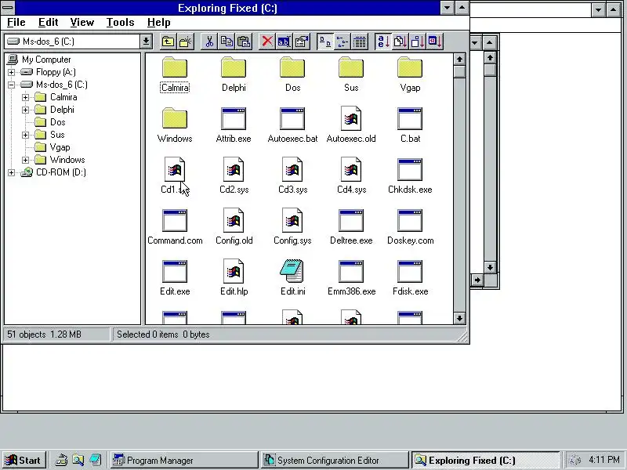Expand the Windows folder tree node
The height and width of the screenshot is (470, 627).
26,161
